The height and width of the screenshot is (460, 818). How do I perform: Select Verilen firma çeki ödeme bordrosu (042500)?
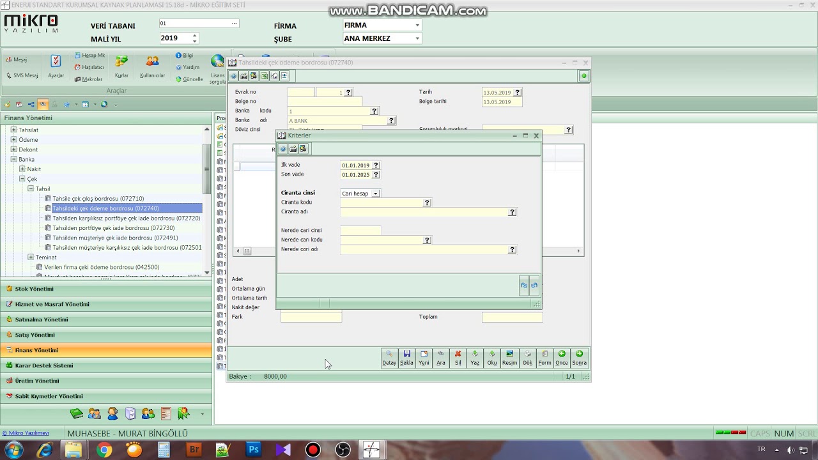(x=102, y=267)
